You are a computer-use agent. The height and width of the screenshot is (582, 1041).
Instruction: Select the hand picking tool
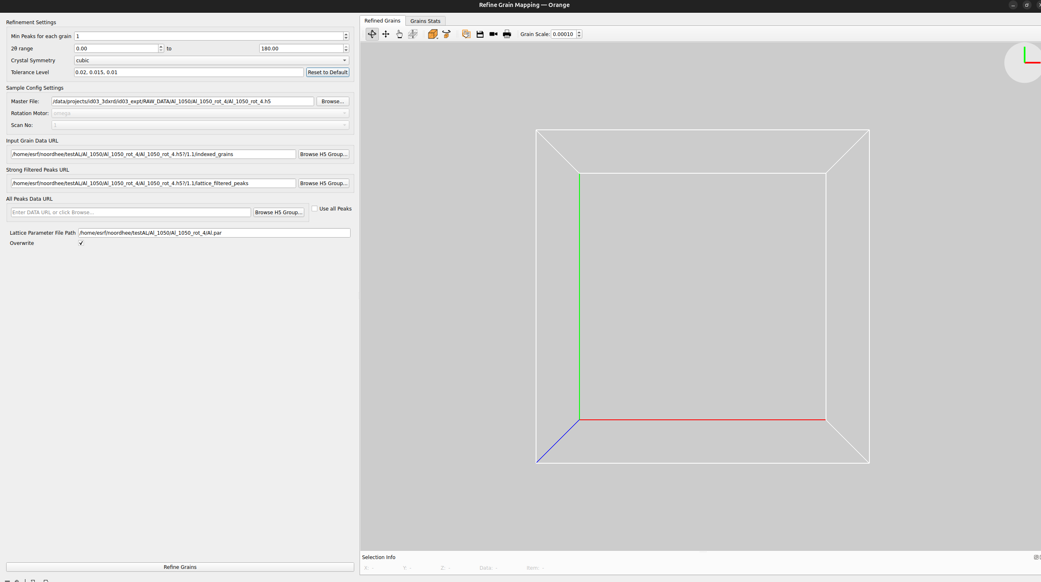click(399, 34)
